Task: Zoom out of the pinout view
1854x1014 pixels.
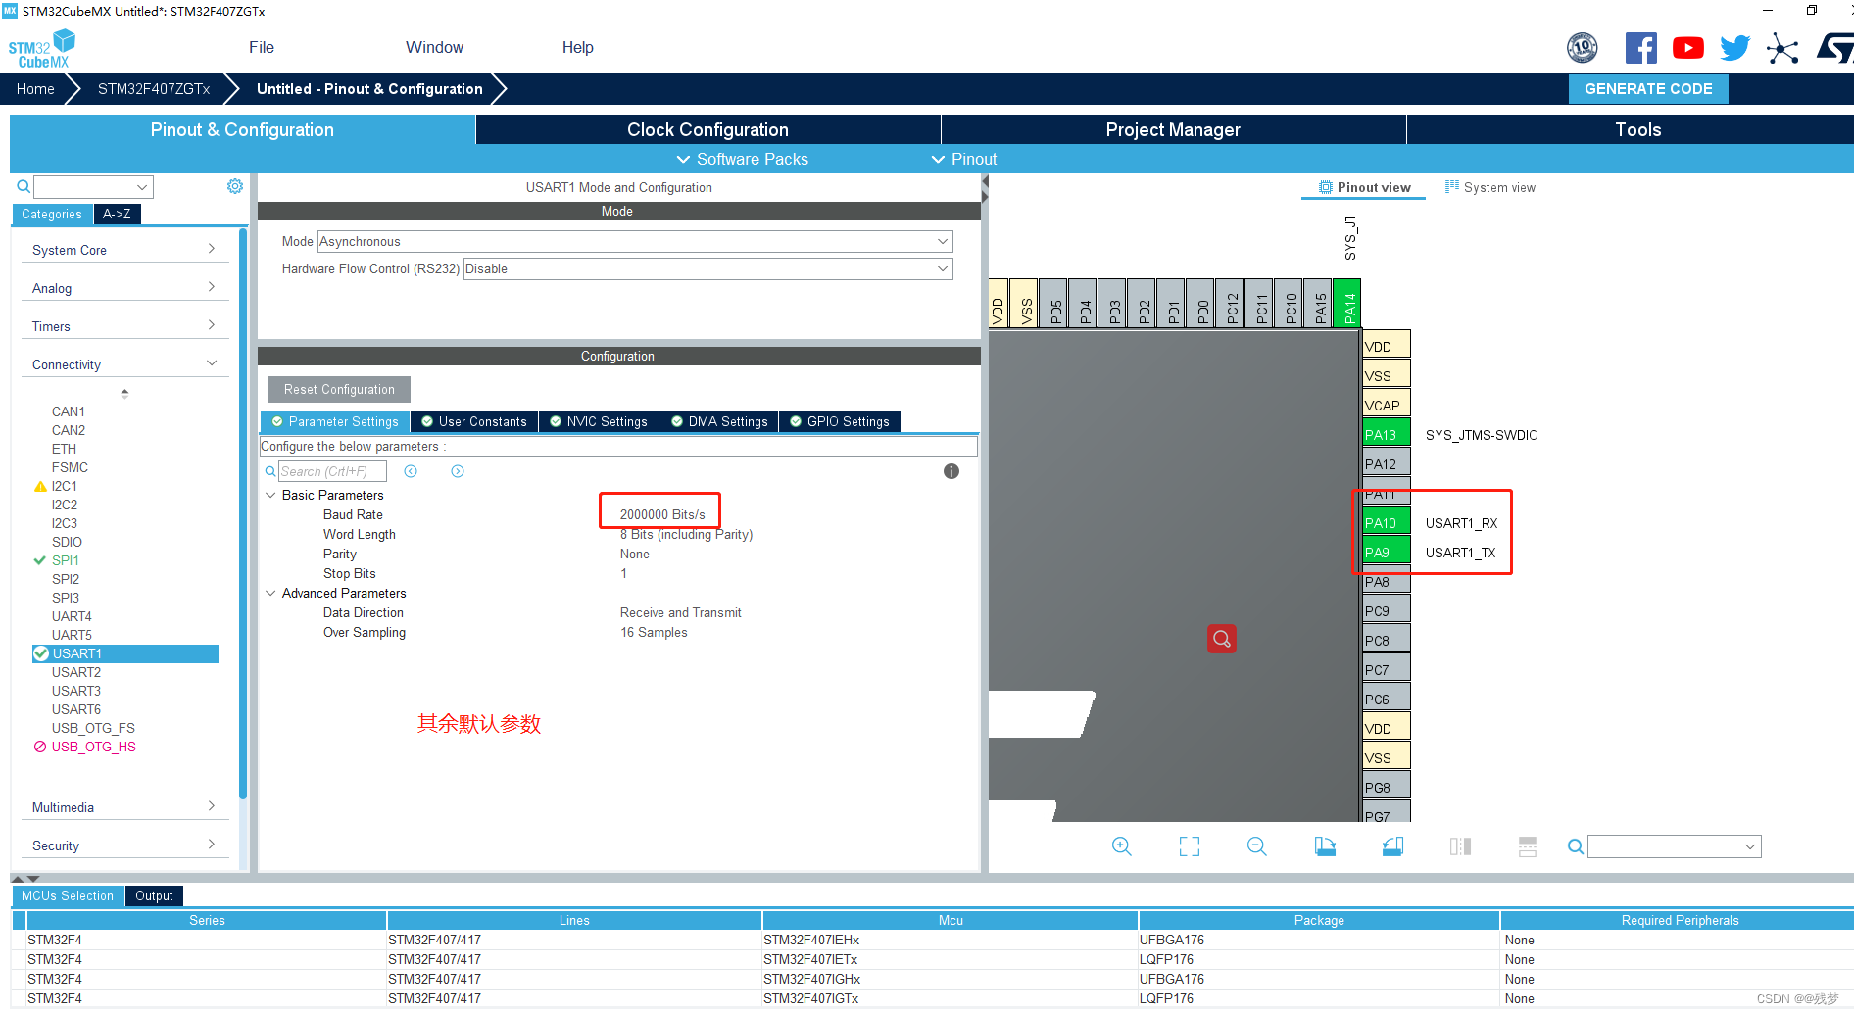Action: (x=1257, y=846)
